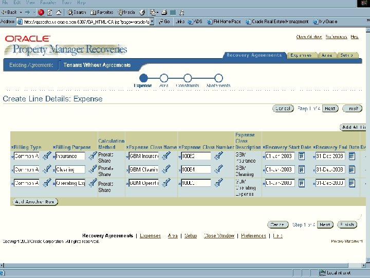
Task: Click Add Another Row button
Action: coord(35,202)
